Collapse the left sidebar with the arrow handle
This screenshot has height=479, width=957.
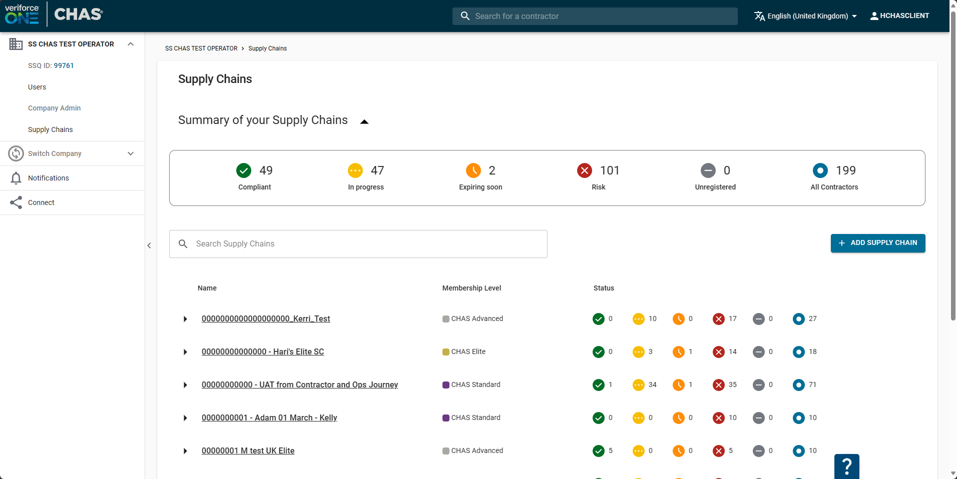149,245
